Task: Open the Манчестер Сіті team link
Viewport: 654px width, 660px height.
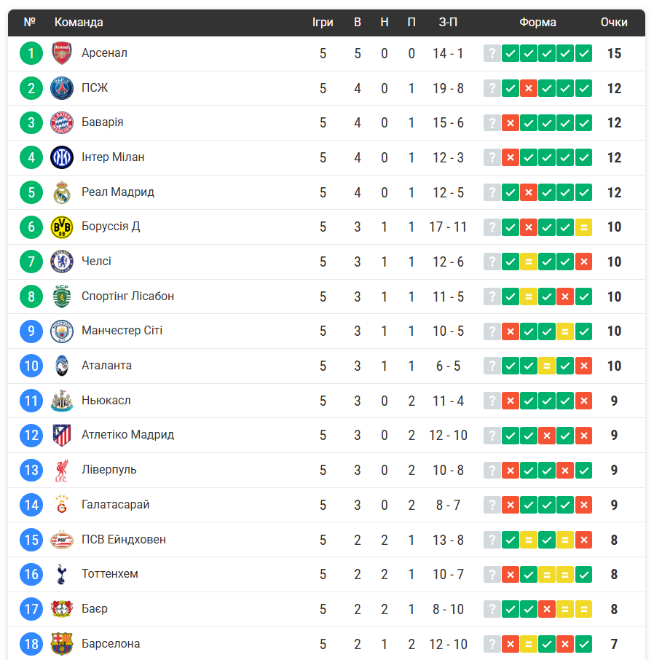Action: coord(122,331)
